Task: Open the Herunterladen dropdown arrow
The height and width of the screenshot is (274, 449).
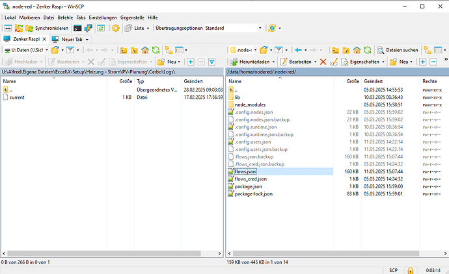Action: [273, 62]
